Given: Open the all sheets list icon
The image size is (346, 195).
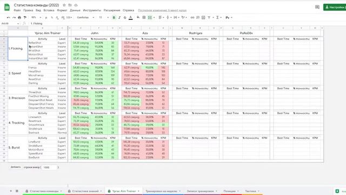Looking at the screenshot, I should click(17, 191).
